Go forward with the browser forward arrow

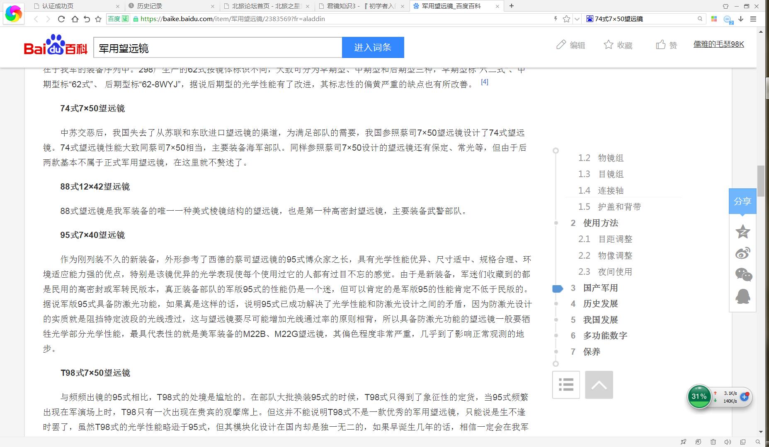48,19
